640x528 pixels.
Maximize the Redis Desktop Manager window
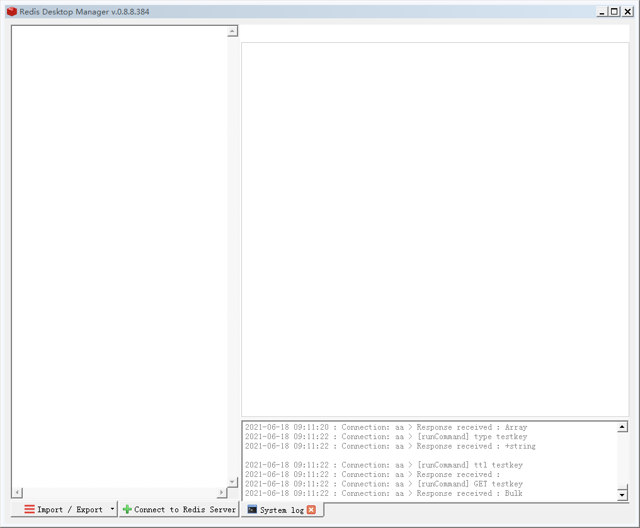(614, 12)
